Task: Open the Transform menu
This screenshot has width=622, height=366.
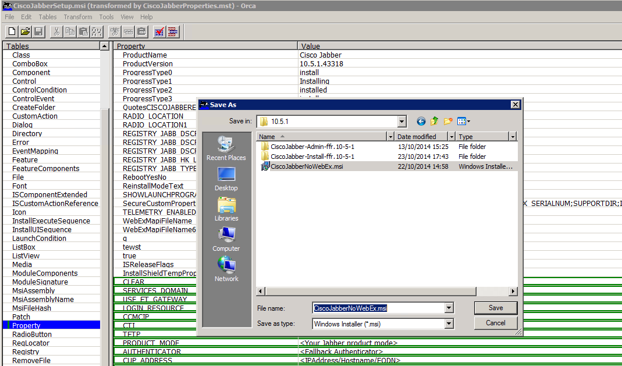Action: tap(78, 17)
